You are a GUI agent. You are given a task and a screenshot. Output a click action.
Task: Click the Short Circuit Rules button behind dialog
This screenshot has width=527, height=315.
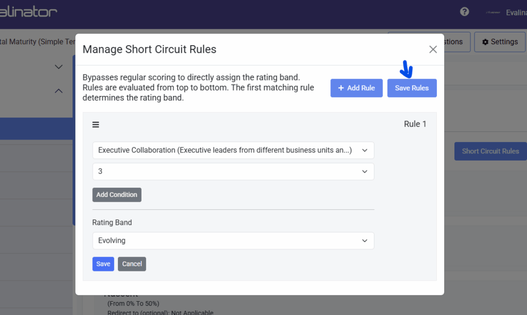tap(490, 151)
